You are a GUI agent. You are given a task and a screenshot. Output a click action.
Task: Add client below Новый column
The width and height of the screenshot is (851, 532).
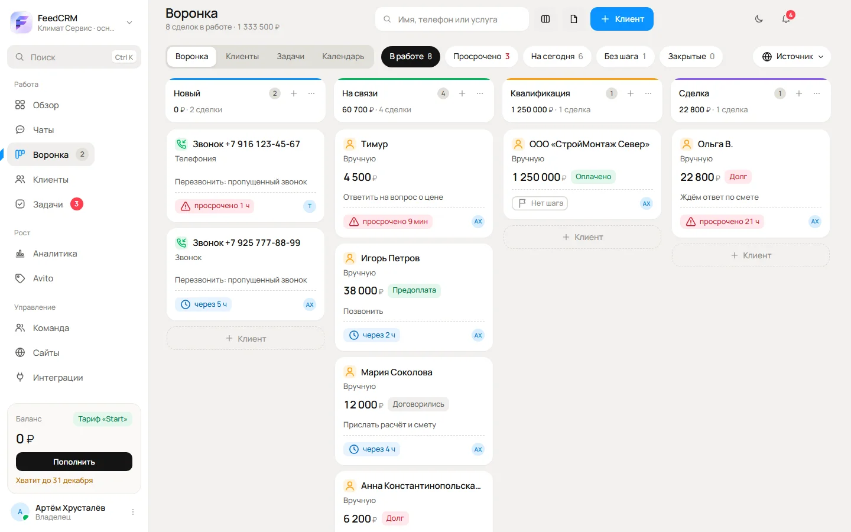(246, 339)
